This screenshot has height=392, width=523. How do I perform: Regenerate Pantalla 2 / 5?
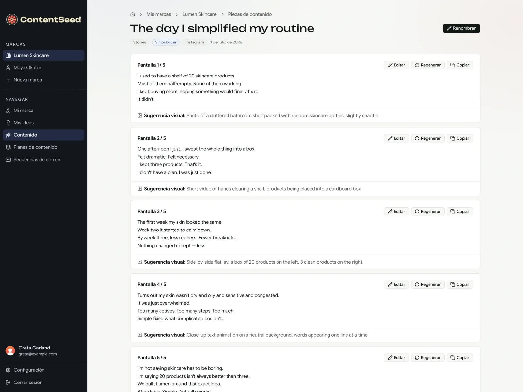[x=428, y=138]
